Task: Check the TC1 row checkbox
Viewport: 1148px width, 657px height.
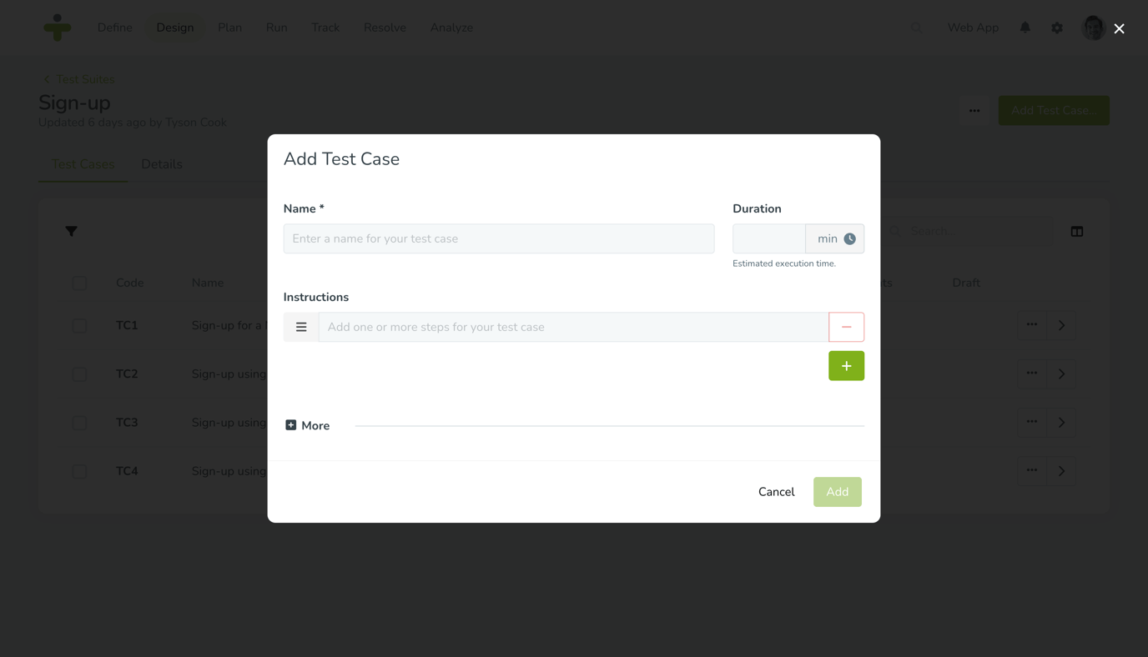Action: [x=79, y=325]
